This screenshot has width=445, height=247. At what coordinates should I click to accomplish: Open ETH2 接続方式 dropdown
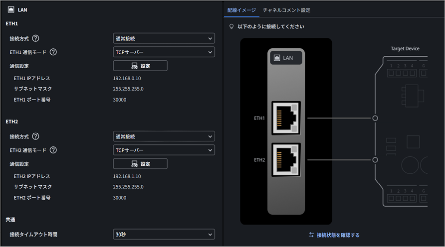point(164,136)
